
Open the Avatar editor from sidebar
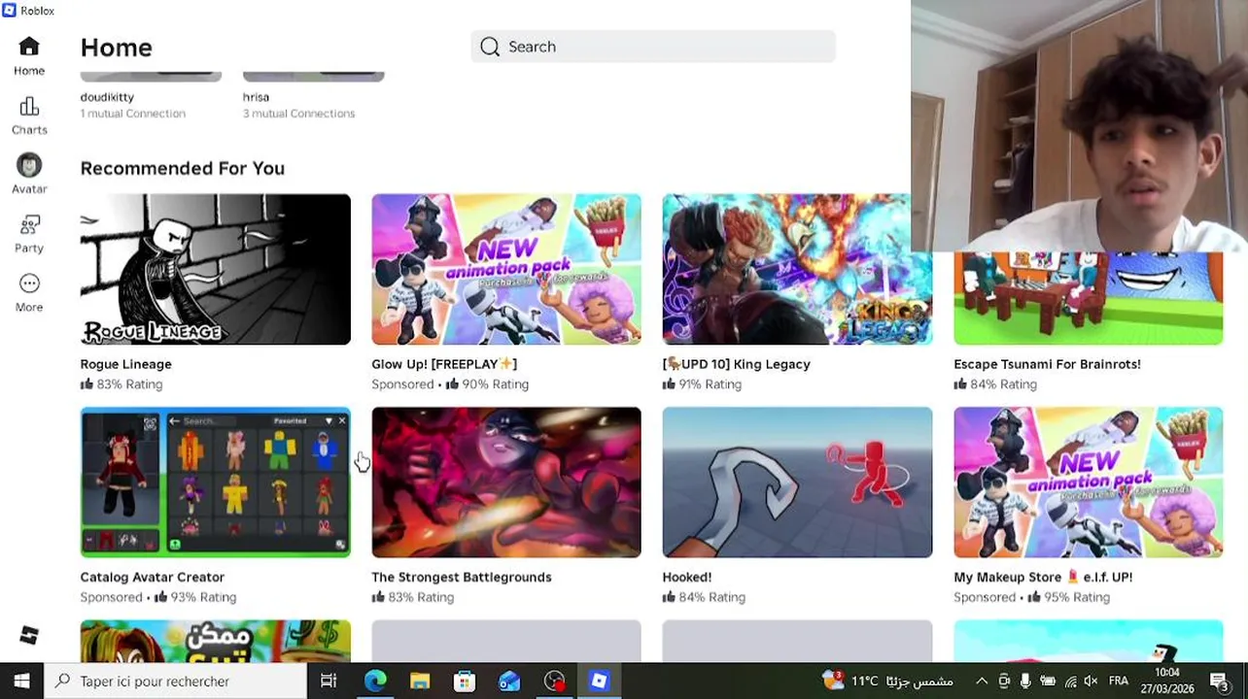(x=29, y=175)
